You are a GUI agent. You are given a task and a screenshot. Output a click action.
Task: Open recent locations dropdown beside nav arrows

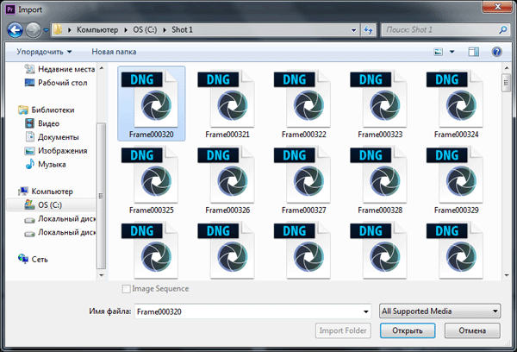(47, 30)
